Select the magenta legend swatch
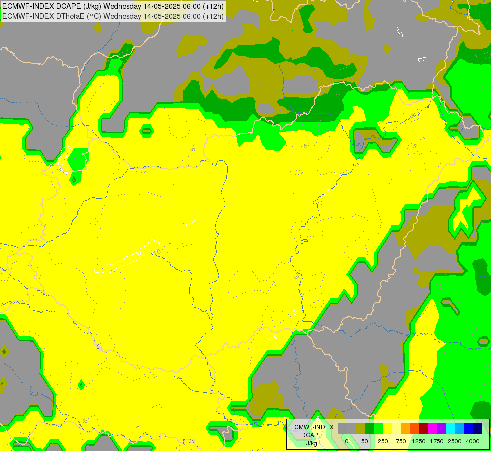This screenshot has height=451, width=491. point(432,429)
